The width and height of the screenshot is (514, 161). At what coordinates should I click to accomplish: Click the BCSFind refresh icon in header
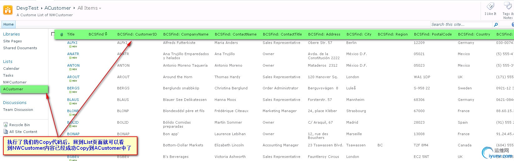(106, 34)
